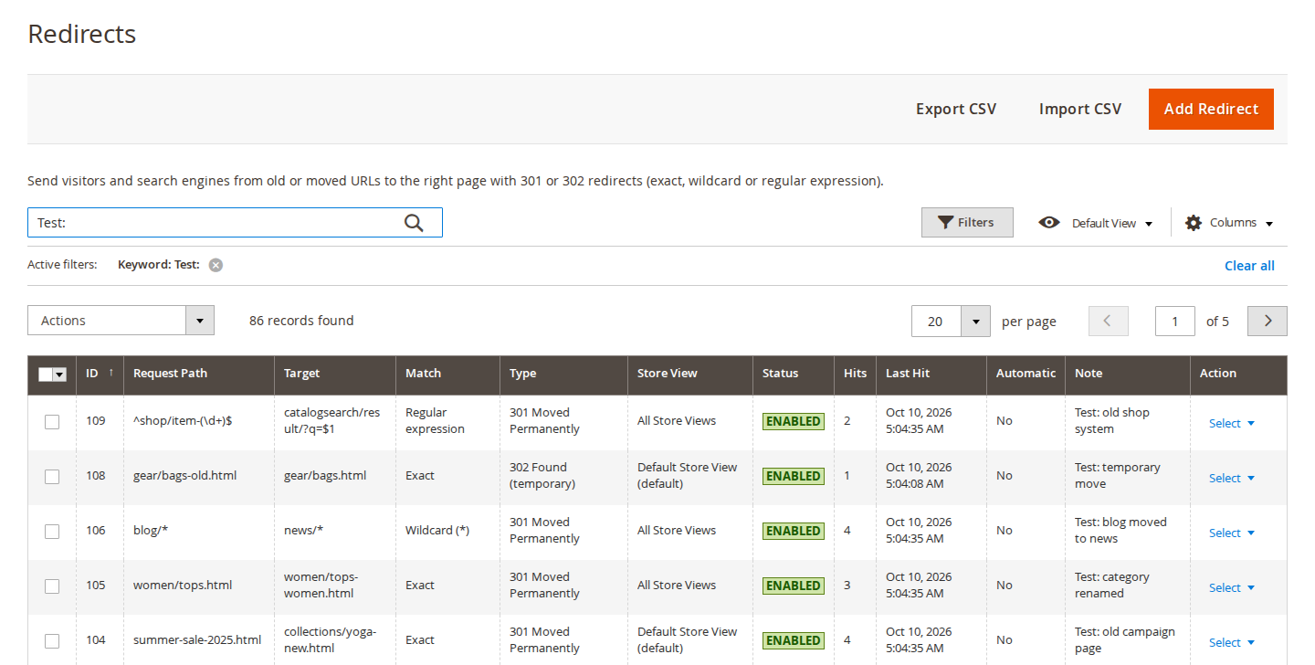Open the Actions dropdown
This screenshot has height=665, width=1315.
(121, 321)
